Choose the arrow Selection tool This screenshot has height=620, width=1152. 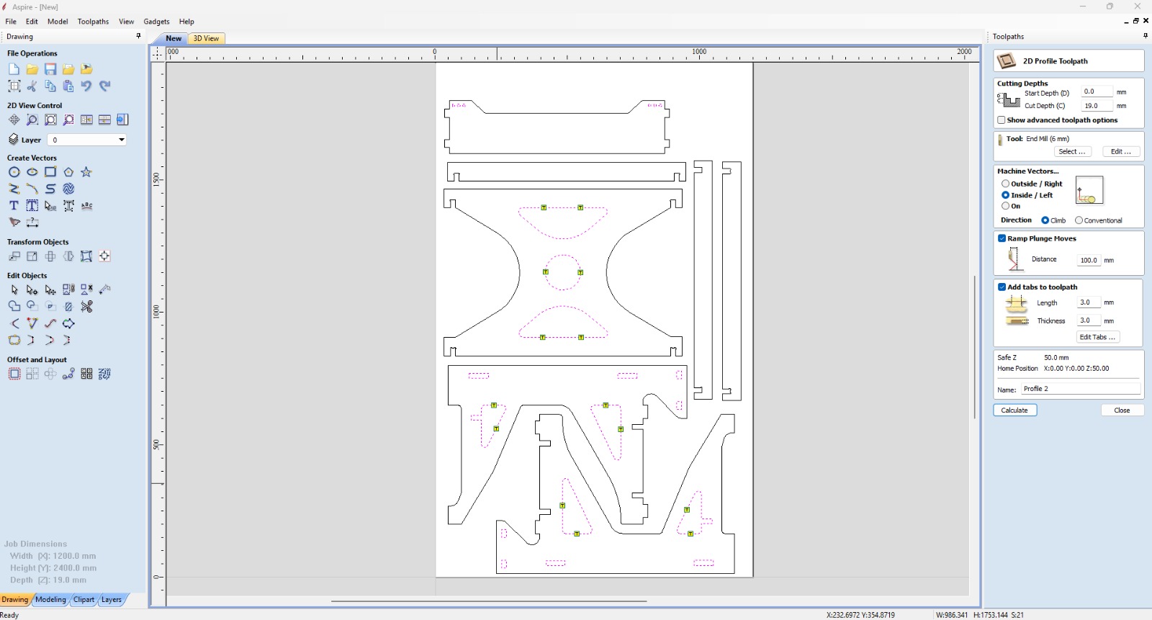pyautogui.click(x=14, y=289)
